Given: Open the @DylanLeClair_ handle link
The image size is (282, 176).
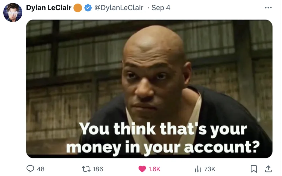Looking at the screenshot, I should coord(120,8).
